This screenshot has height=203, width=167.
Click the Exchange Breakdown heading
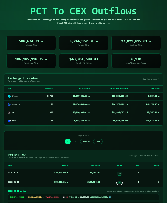[23, 78]
